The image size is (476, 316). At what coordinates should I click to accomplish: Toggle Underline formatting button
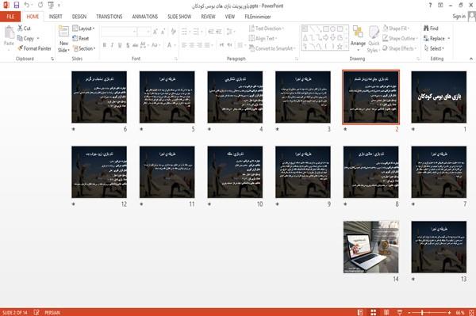120,45
